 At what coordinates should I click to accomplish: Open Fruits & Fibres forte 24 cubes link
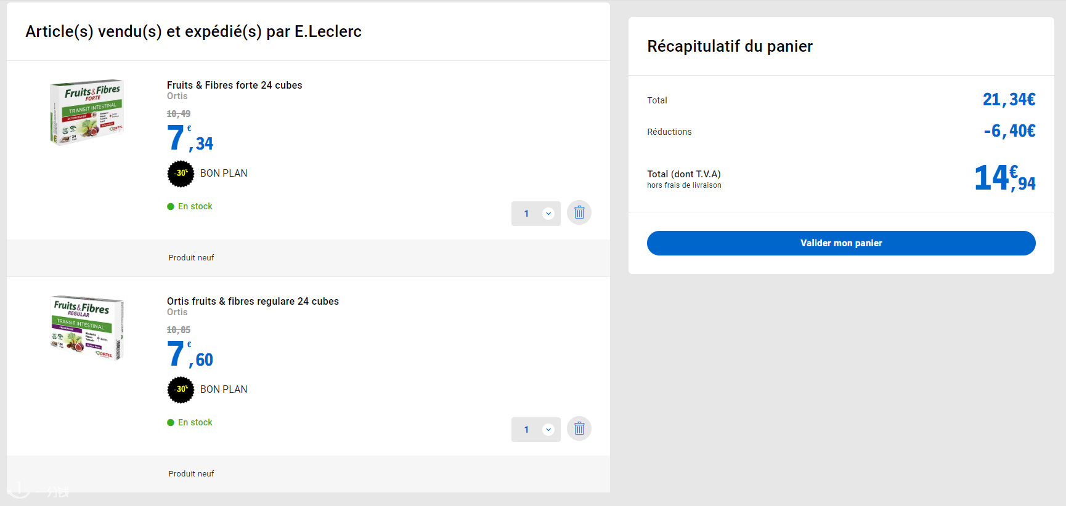234,86
